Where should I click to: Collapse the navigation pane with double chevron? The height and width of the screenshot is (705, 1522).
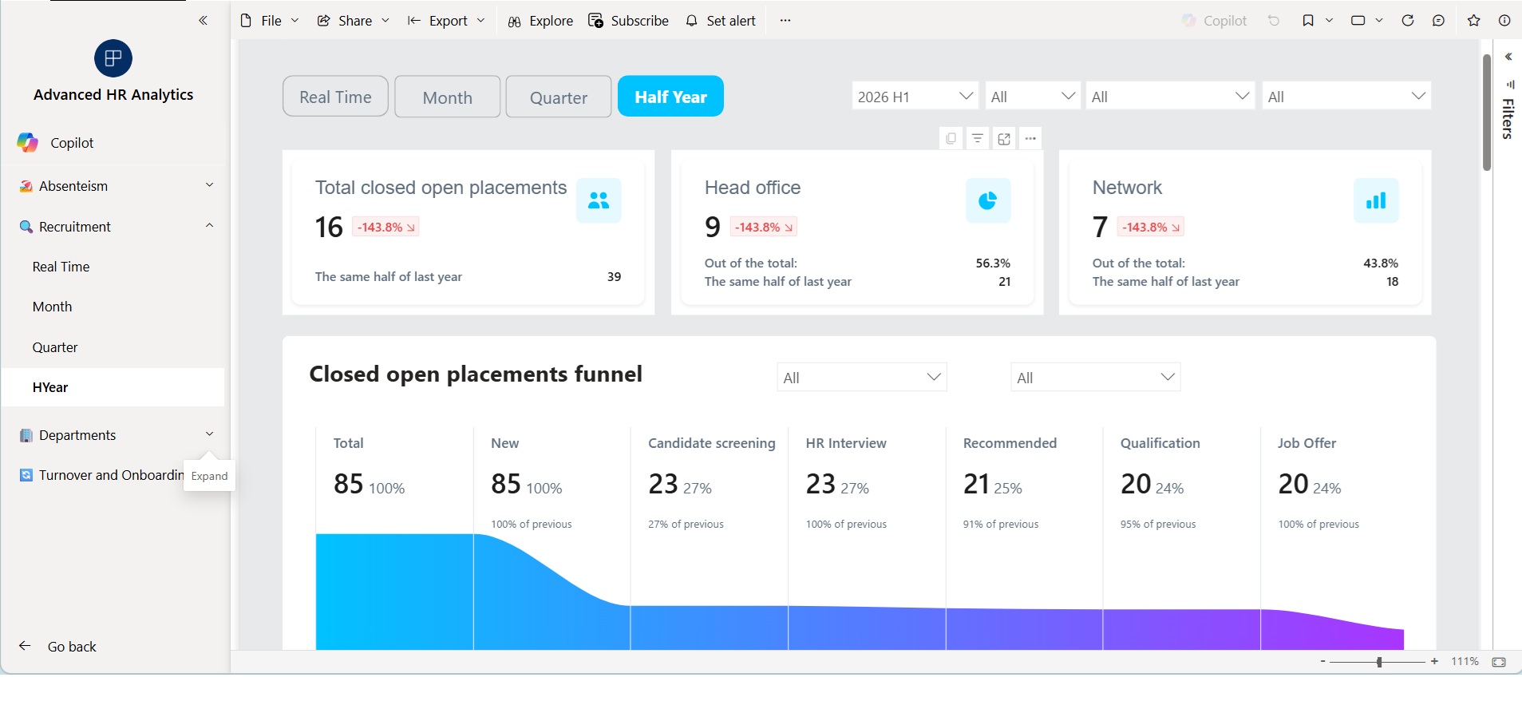(x=203, y=21)
